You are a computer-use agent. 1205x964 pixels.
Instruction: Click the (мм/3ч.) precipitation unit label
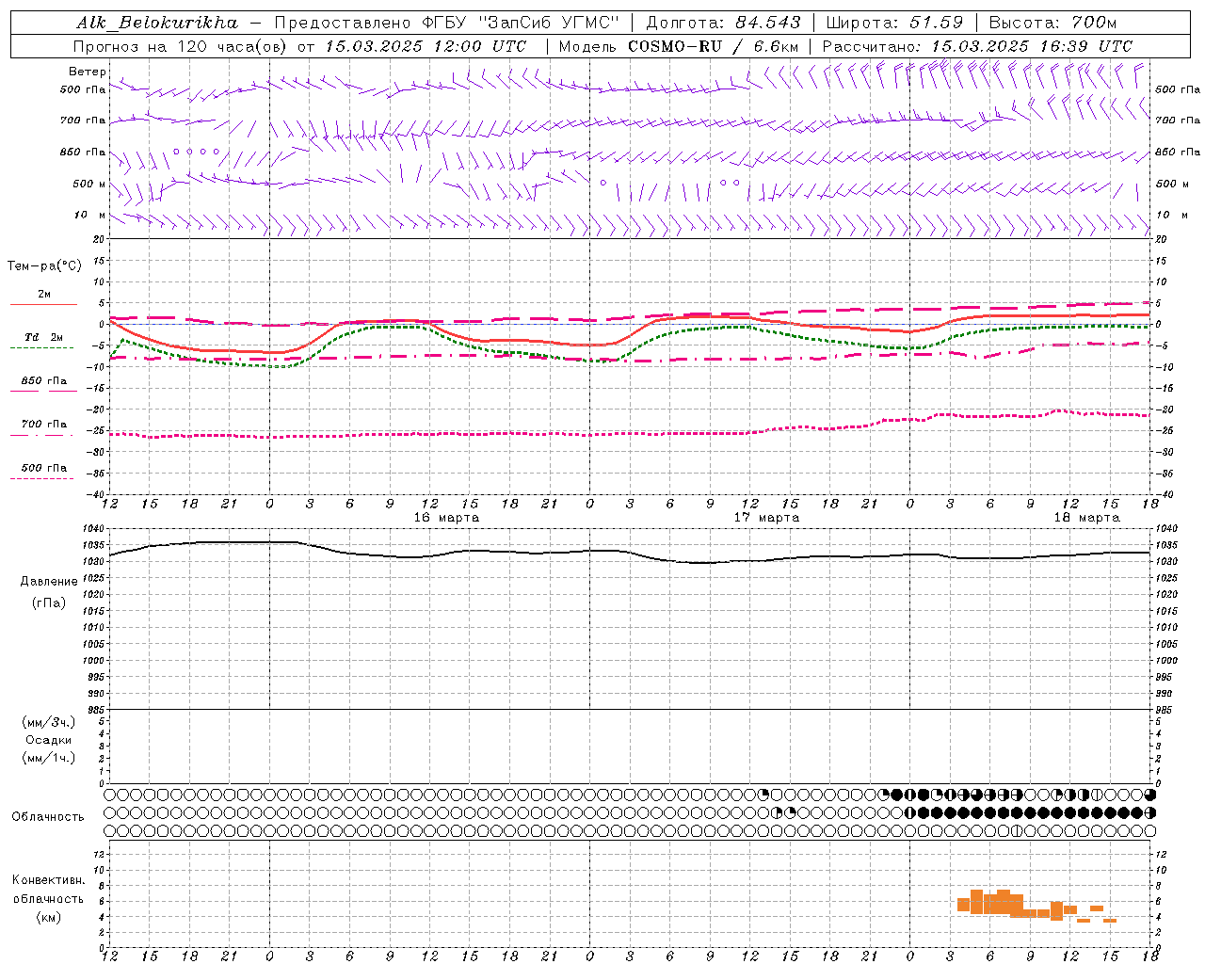[x=48, y=722]
